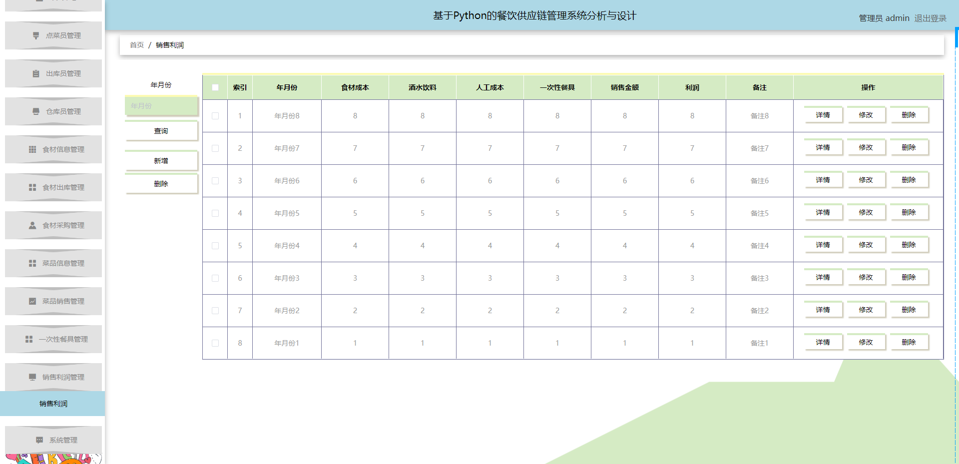Screen dimensions: 959x464
Task: Click the 酒水饮料 column header
Action: click(423, 87)
